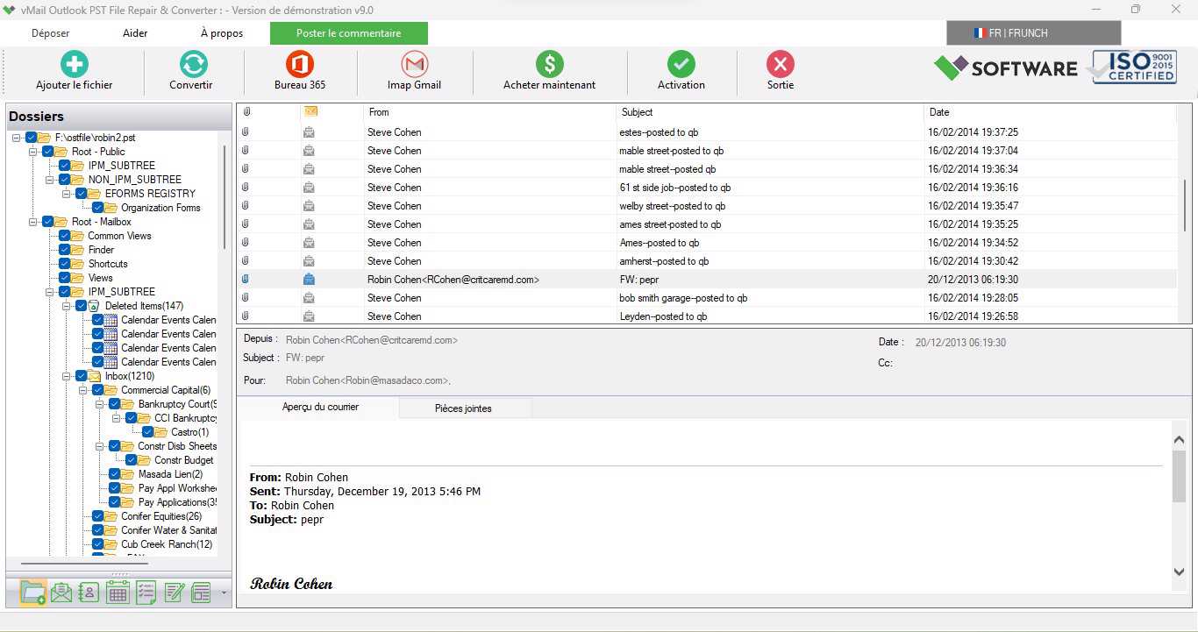The image size is (1198, 632).
Task: Open notes pencil icon in bottom bar
Action: [x=174, y=593]
